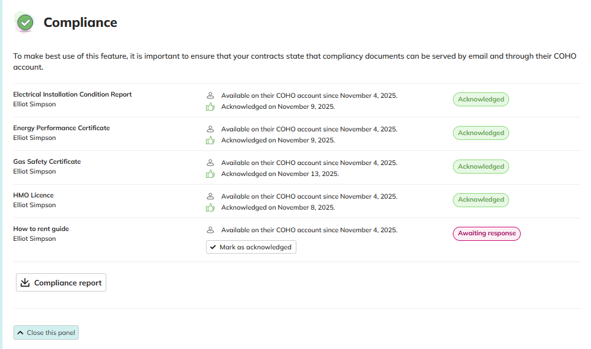This screenshot has width=591, height=349.
Task: Click Acknowledged badge for Electrical Installation Report
Action: [x=481, y=100]
